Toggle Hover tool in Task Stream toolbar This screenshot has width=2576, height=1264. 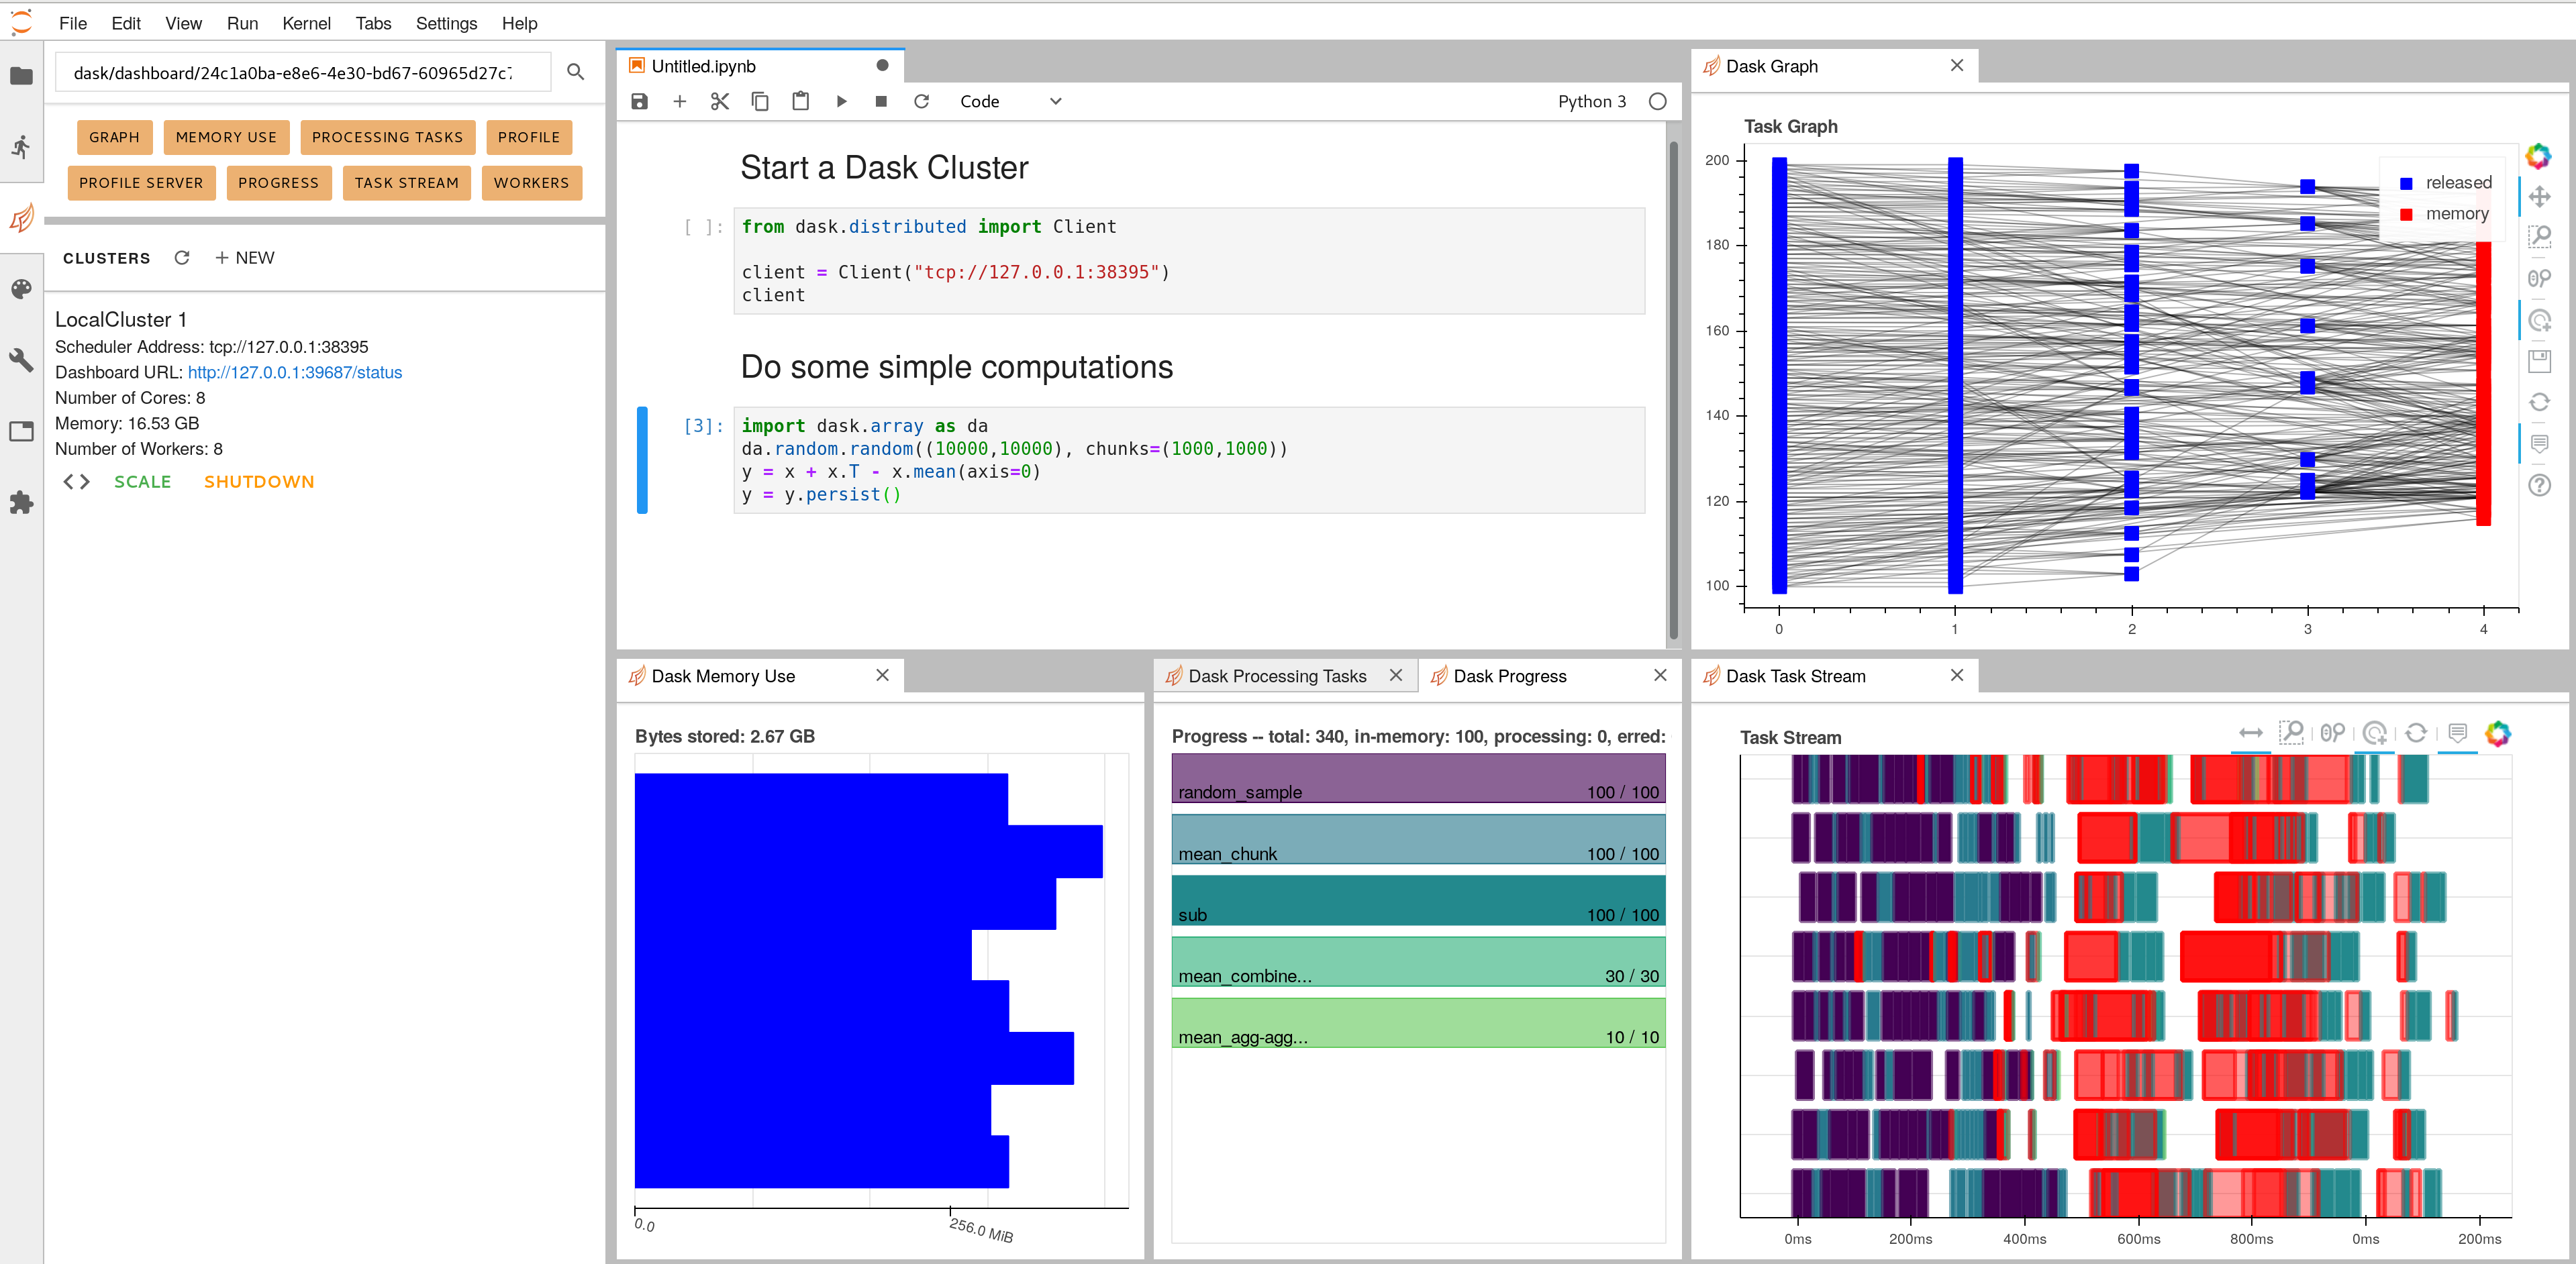tap(2458, 733)
